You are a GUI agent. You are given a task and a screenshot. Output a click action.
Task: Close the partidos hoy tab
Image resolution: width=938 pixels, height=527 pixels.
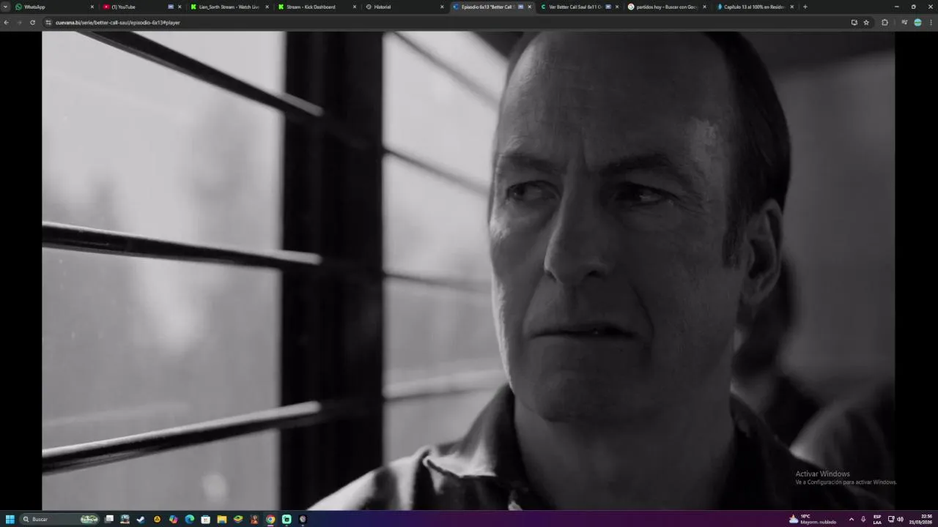(x=705, y=7)
